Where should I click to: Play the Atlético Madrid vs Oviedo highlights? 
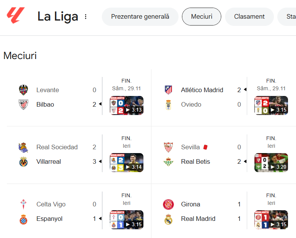pos(271,105)
